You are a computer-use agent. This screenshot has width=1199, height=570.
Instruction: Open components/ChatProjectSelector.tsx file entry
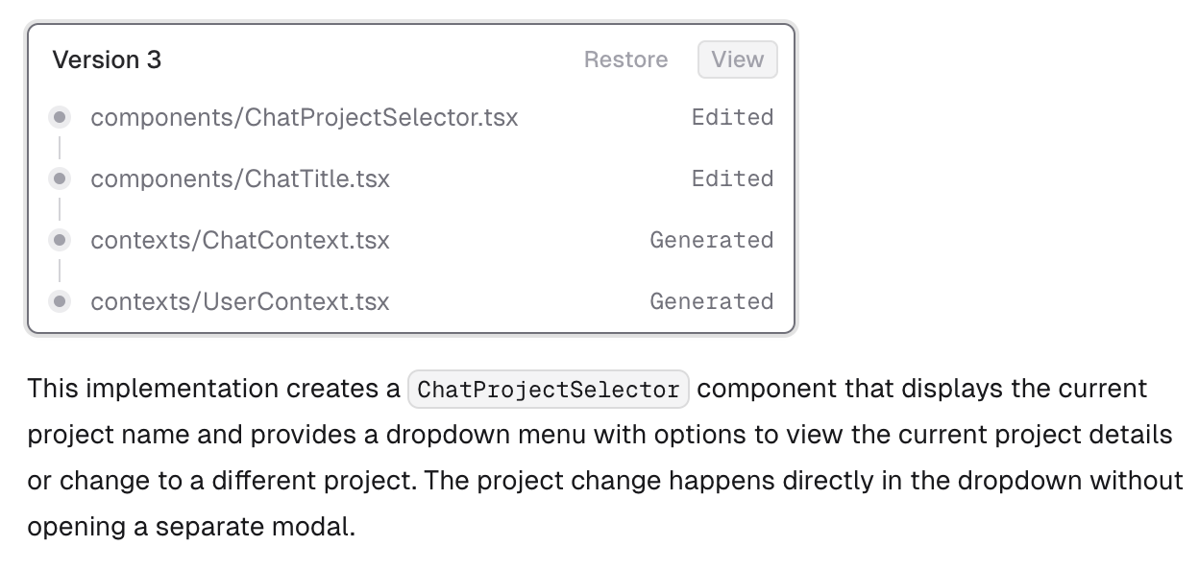coord(304,117)
